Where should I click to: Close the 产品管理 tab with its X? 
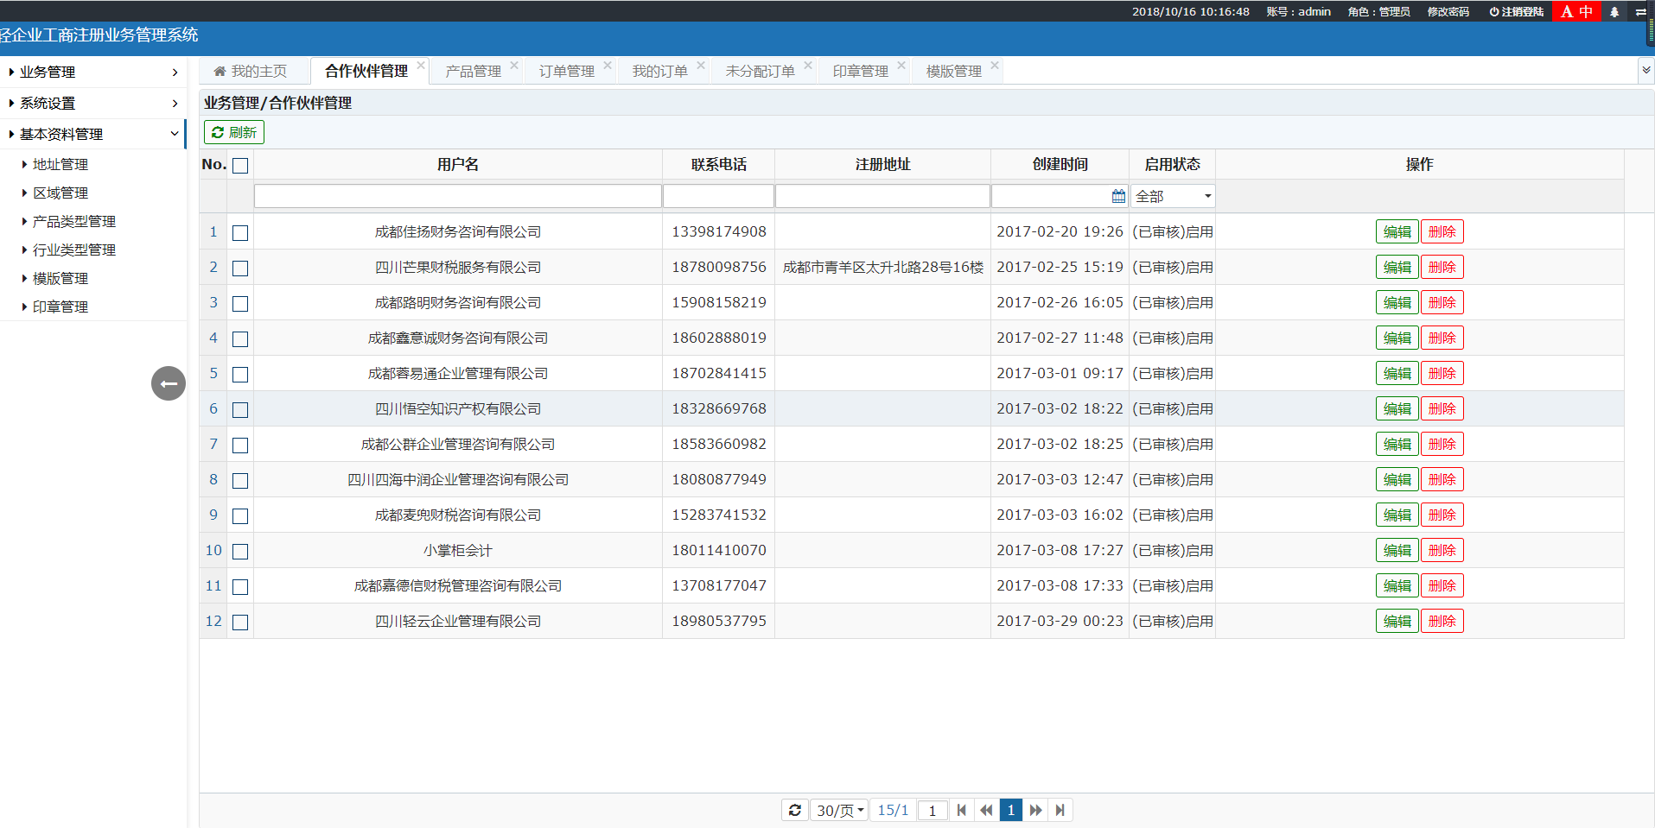[514, 66]
